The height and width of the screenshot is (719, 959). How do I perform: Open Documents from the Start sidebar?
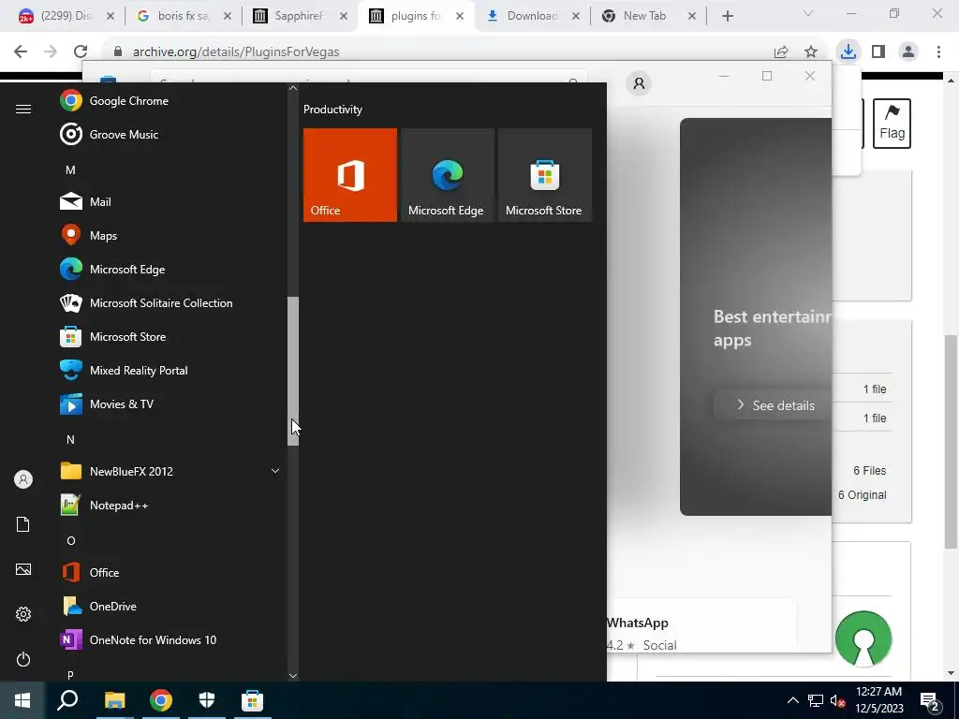coord(23,524)
